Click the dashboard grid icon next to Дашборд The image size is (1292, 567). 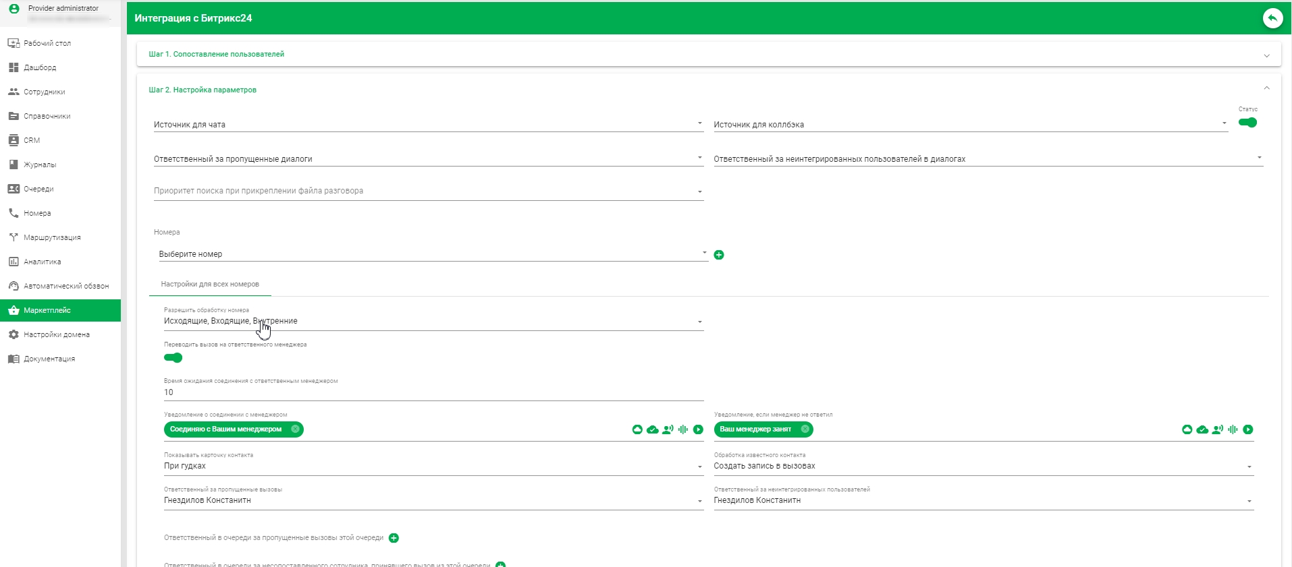[14, 67]
